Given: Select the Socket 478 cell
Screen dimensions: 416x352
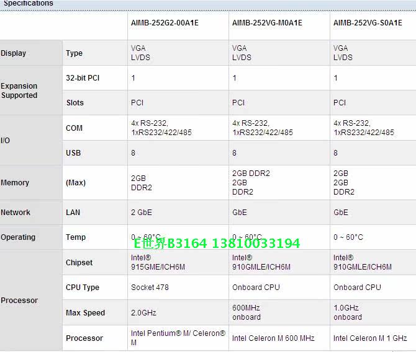Looking at the screenshot, I should (150, 288).
